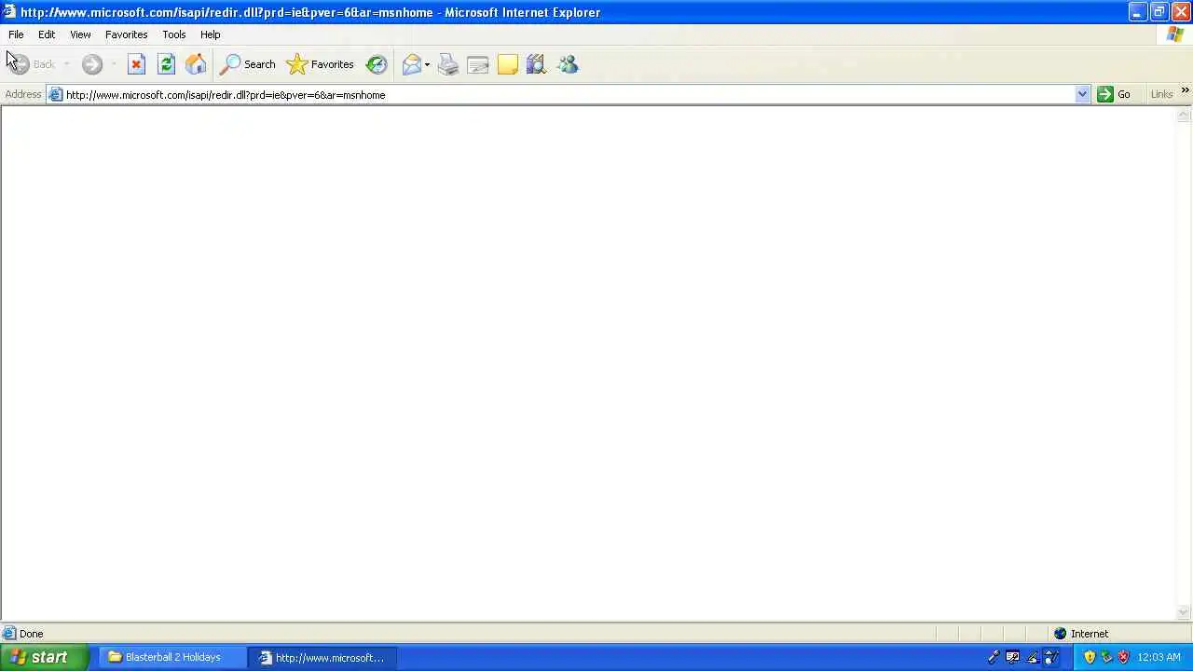Open the View menu

(x=80, y=34)
